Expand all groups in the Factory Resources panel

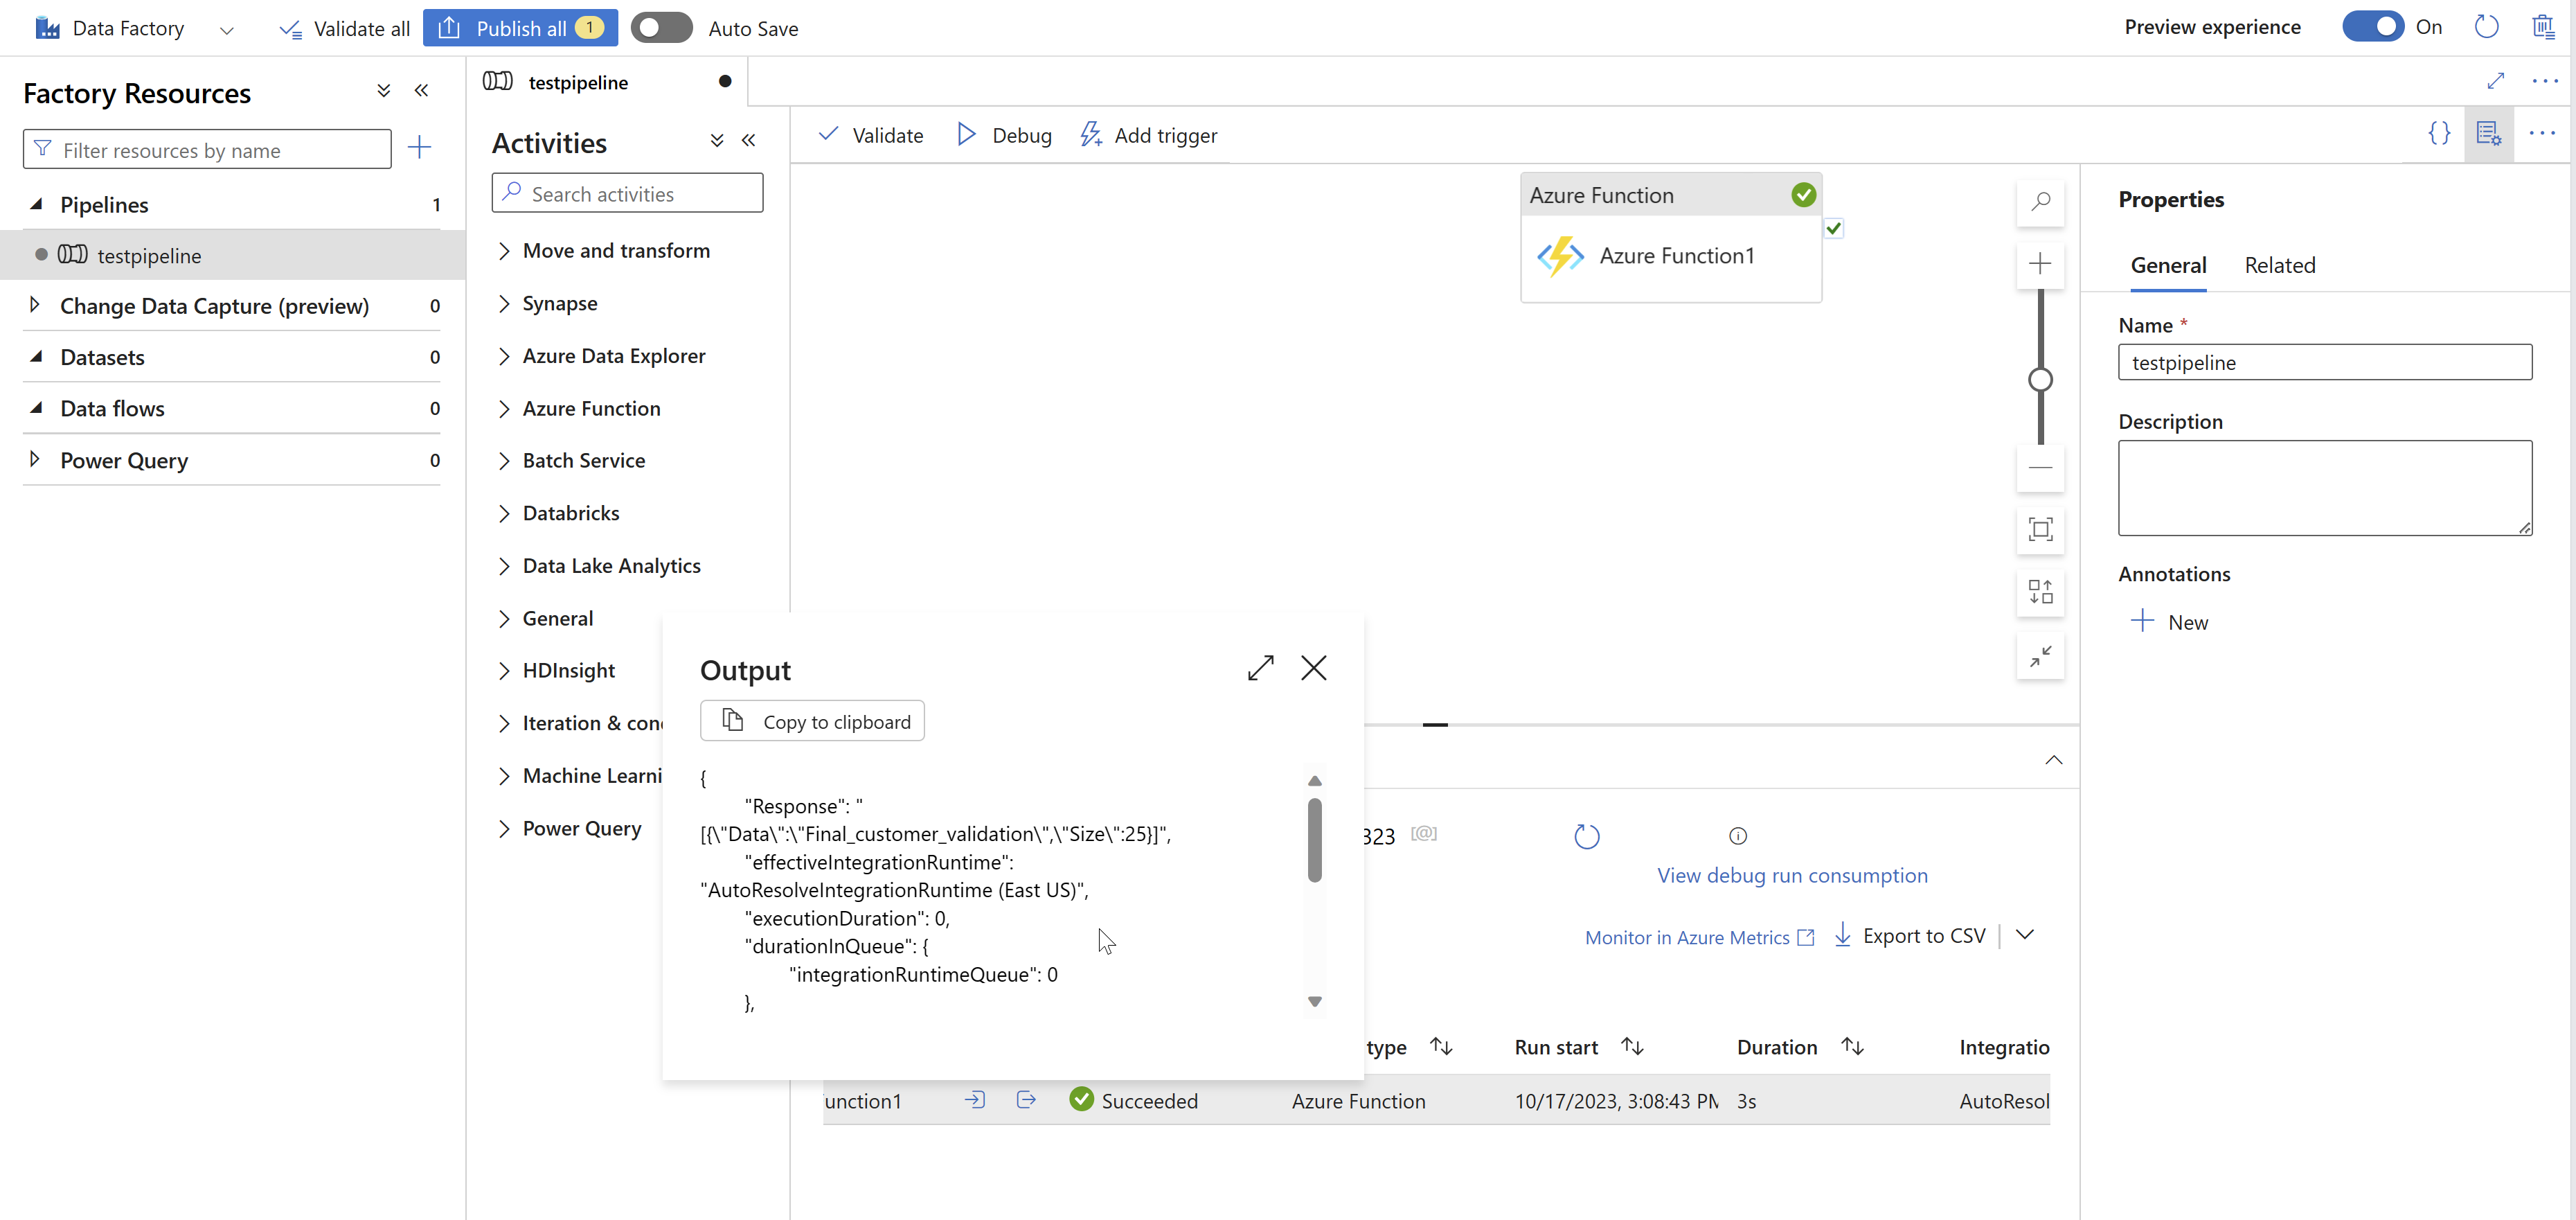point(383,91)
